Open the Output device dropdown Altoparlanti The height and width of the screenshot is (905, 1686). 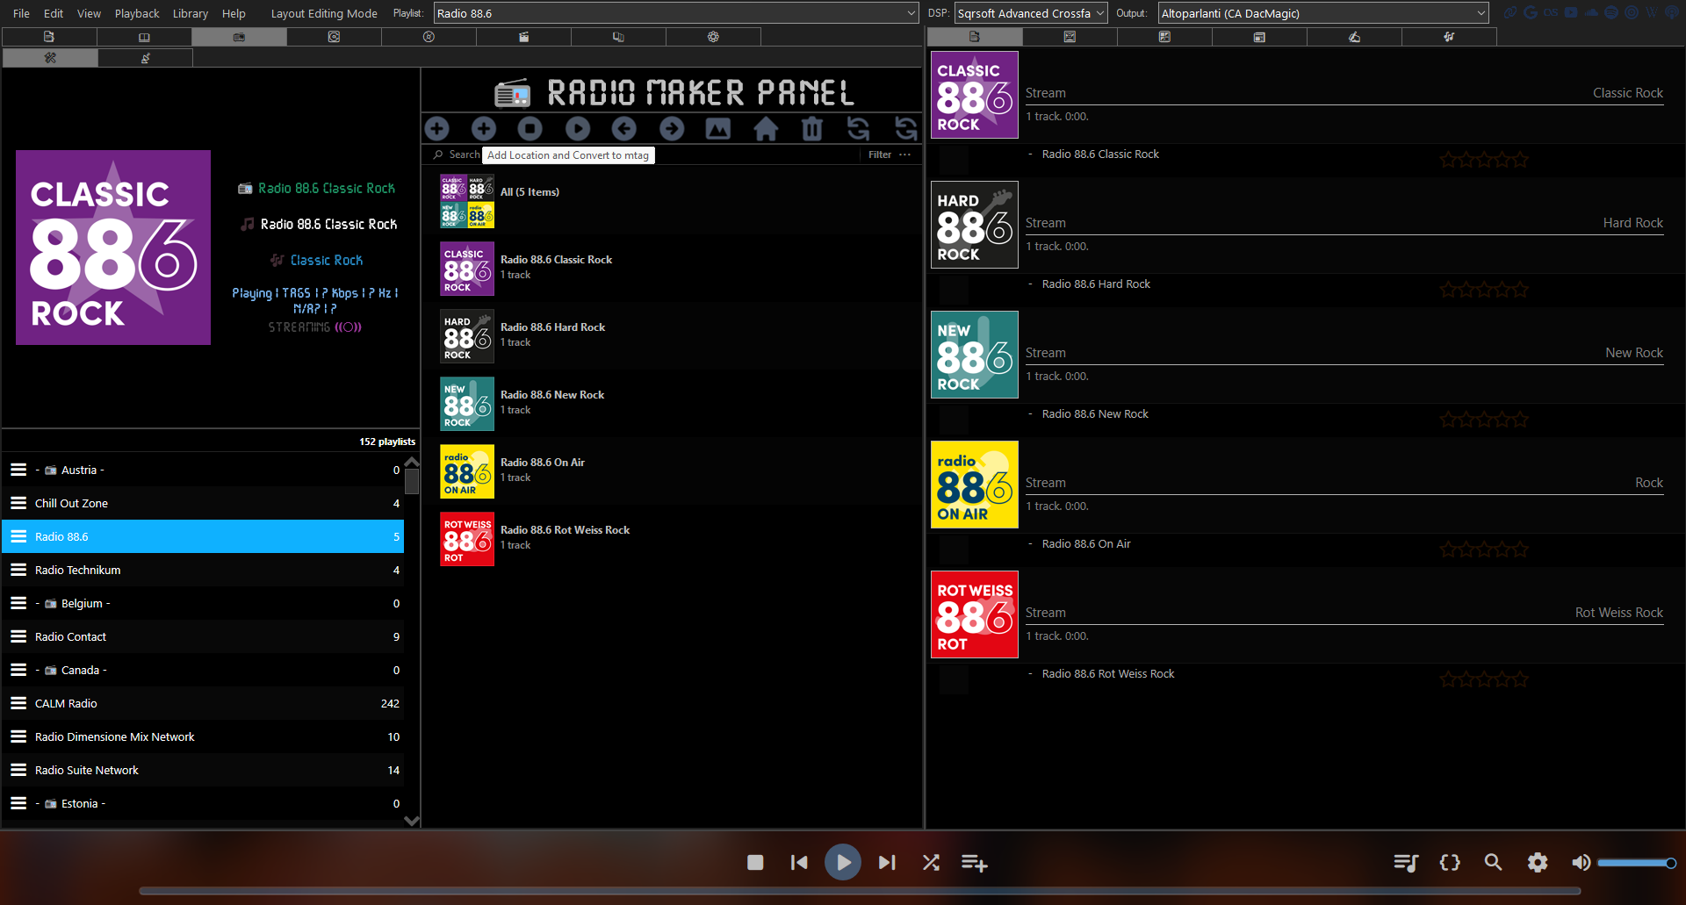coord(1323,13)
